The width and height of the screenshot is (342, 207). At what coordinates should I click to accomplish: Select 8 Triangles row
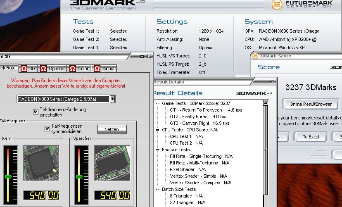[186, 196]
